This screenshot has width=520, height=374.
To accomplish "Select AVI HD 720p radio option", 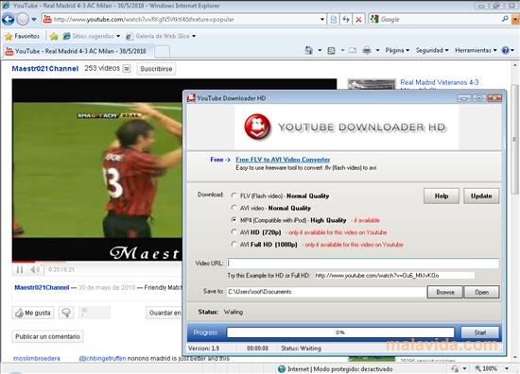I will click(234, 232).
